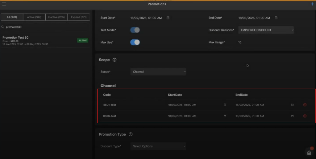The width and height of the screenshot is (316, 159).
Task: Open the shopping bag cart icon
Action: (x=309, y=153)
